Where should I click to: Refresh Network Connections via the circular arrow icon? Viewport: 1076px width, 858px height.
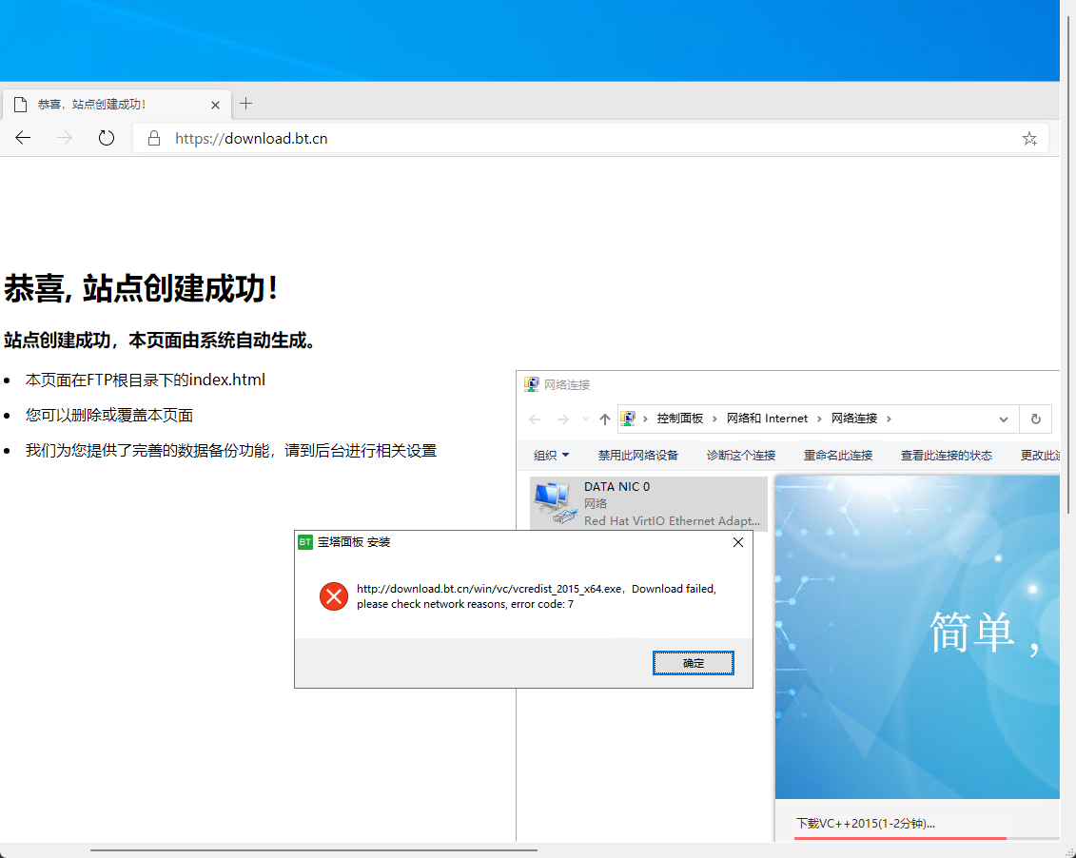1036,419
